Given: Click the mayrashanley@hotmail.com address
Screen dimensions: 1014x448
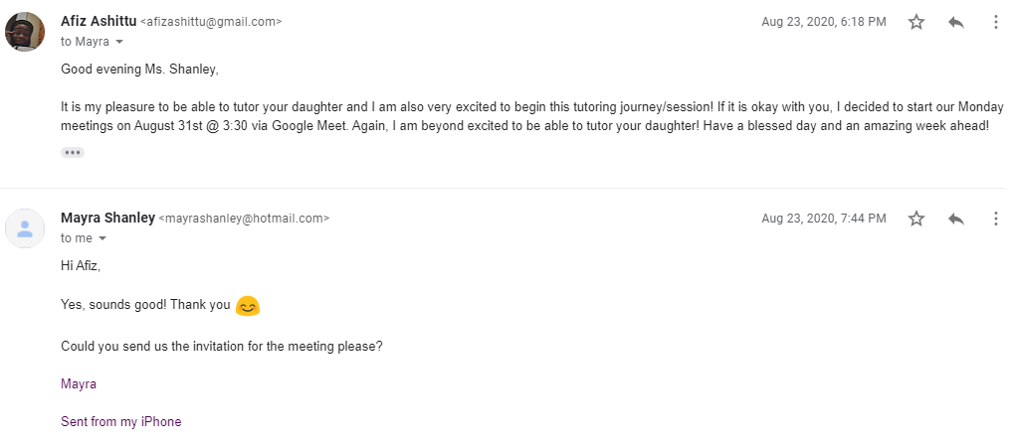Looking at the screenshot, I should point(244,219).
